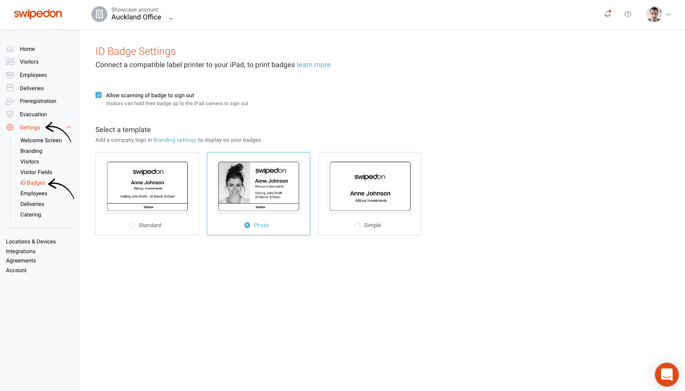Select the Simple template radio button
685x391 pixels.
tap(358, 225)
